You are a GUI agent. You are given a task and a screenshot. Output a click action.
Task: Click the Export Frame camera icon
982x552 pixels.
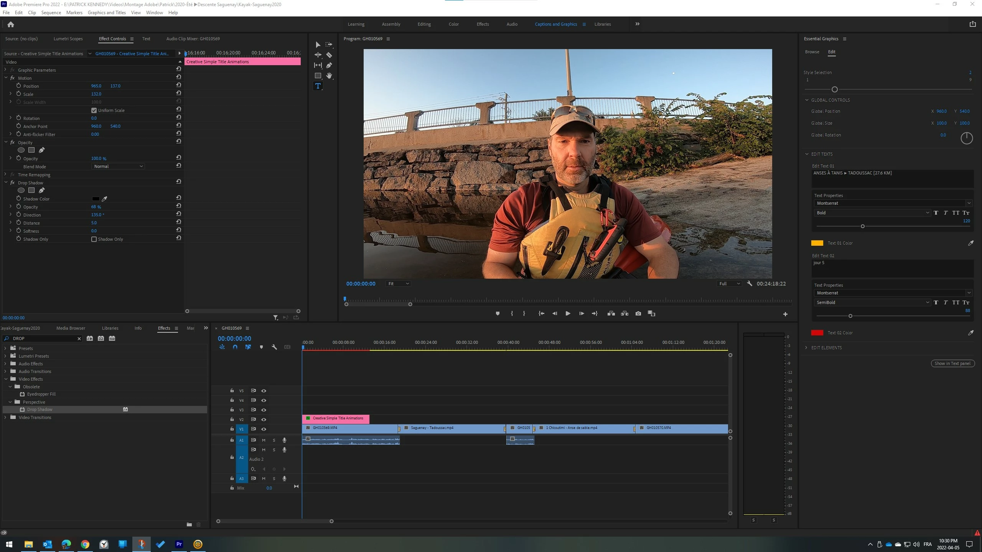click(638, 314)
